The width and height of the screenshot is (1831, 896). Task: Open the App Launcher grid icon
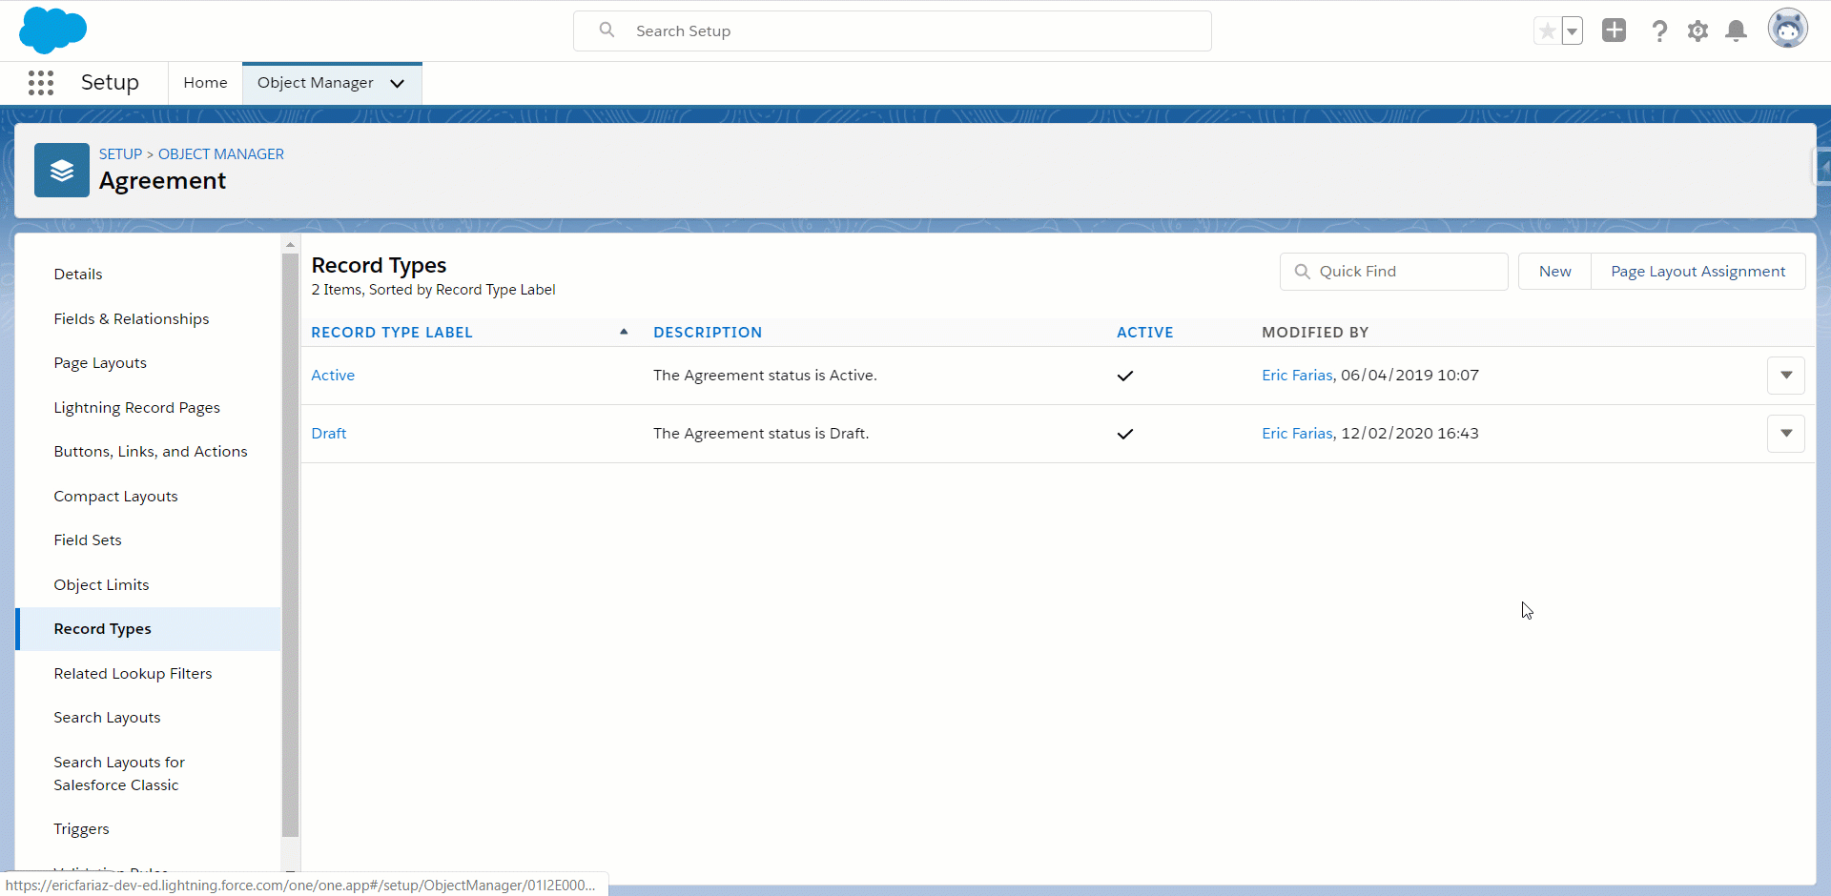(x=41, y=83)
